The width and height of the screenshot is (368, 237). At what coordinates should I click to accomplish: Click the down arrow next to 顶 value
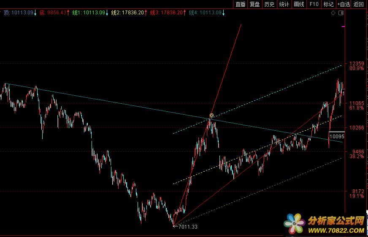click(35, 13)
